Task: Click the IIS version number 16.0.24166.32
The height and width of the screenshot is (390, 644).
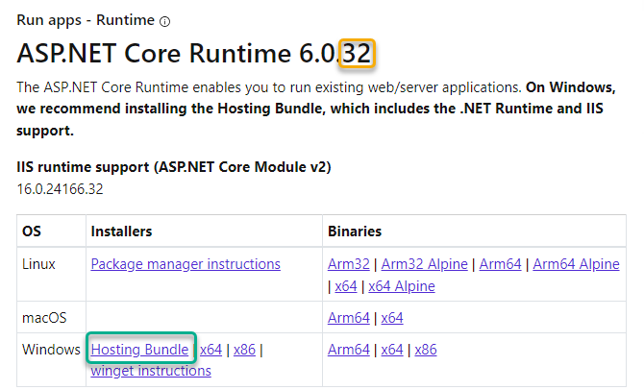Action: pyautogui.click(x=60, y=189)
